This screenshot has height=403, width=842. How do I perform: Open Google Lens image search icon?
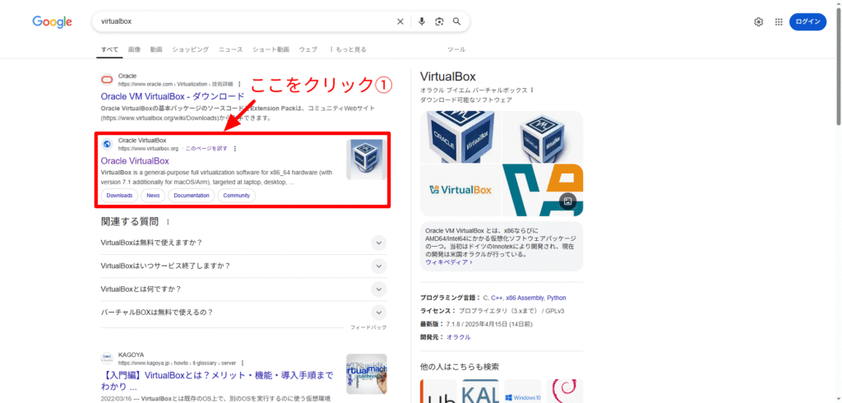click(439, 21)
